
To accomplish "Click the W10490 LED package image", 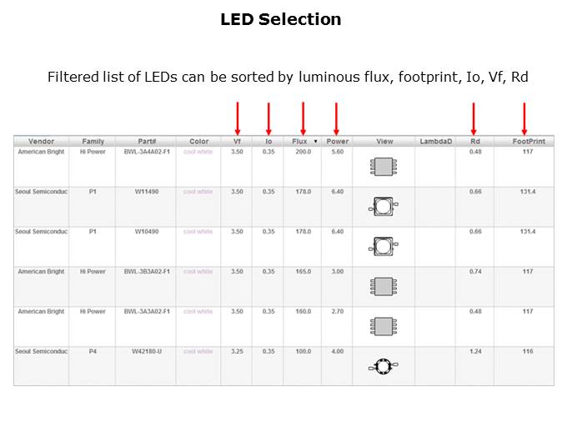I will pyautogui.click(x=384, y=245).
